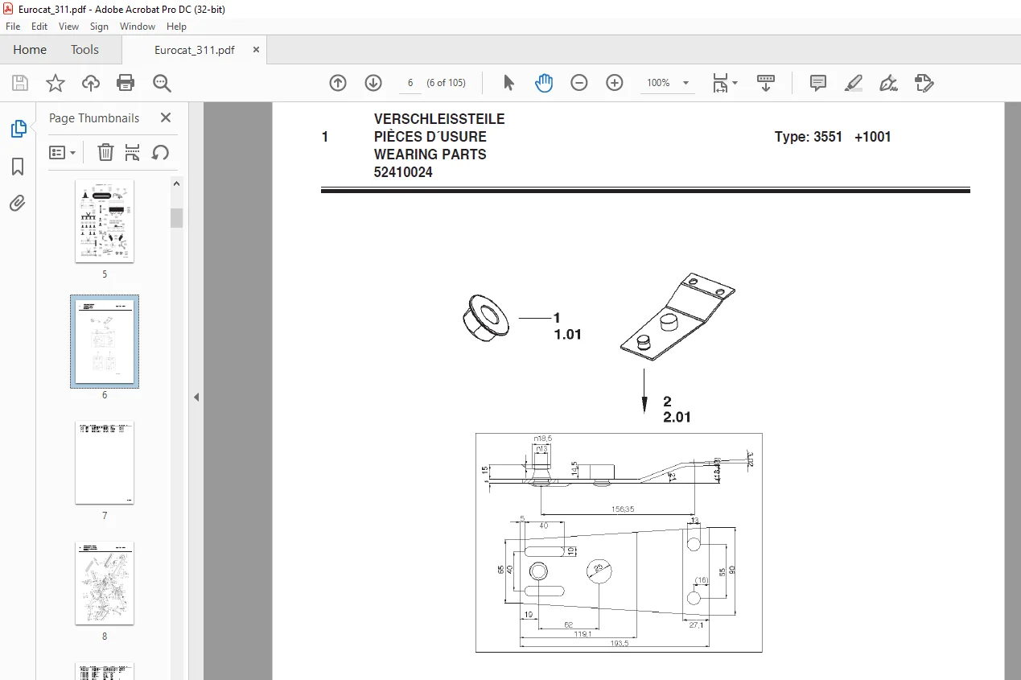Click the Type: 3551 +1001 text
Image resolution: width=1021 pixels, height=680 pixels.
(x=833, y=137)
